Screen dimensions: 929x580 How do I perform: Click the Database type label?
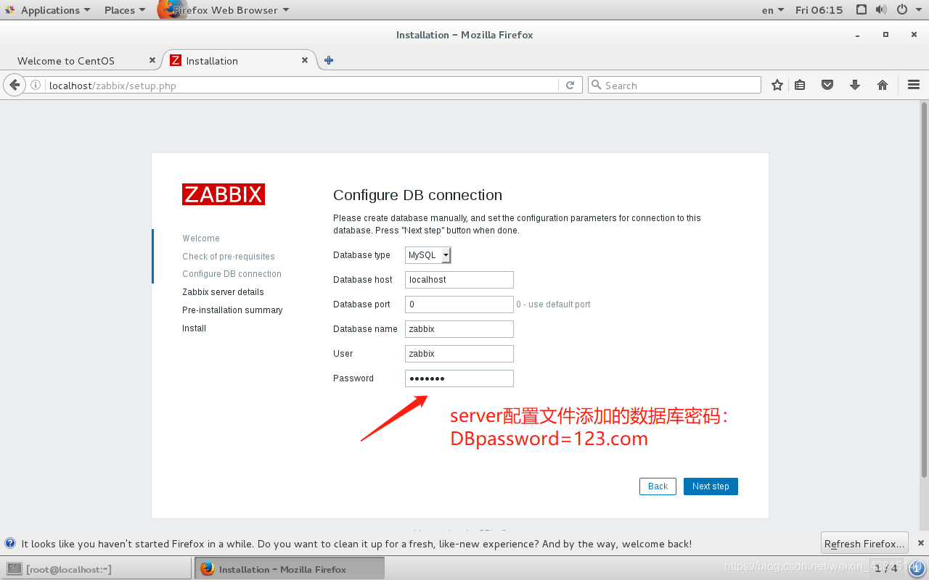361,255
